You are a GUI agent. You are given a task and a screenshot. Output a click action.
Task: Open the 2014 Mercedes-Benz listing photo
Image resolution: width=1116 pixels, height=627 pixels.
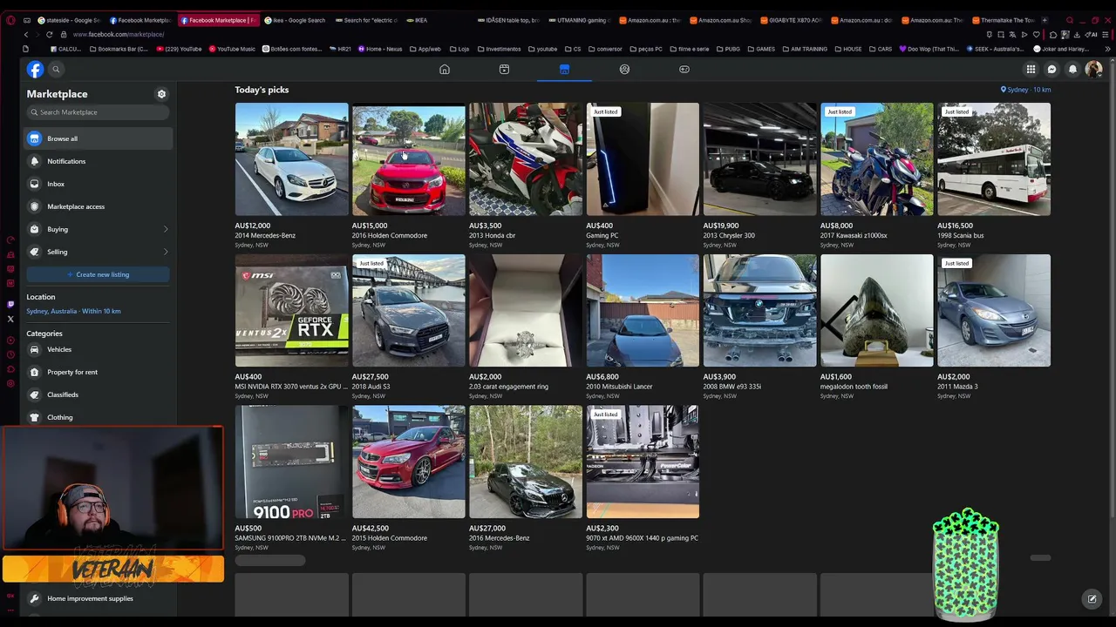tap(291, 159)
